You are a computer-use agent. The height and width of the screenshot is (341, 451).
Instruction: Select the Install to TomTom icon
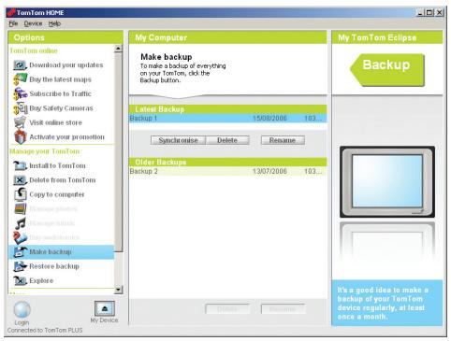(x=21, y=165)
